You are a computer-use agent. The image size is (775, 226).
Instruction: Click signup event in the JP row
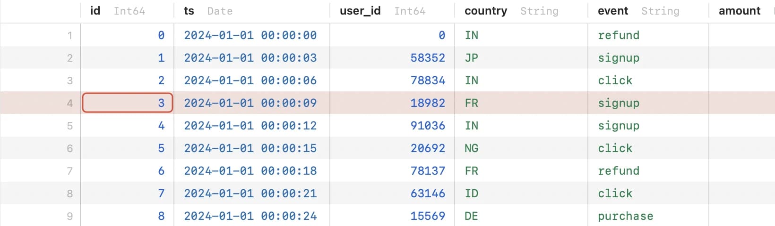pos(648,58)
